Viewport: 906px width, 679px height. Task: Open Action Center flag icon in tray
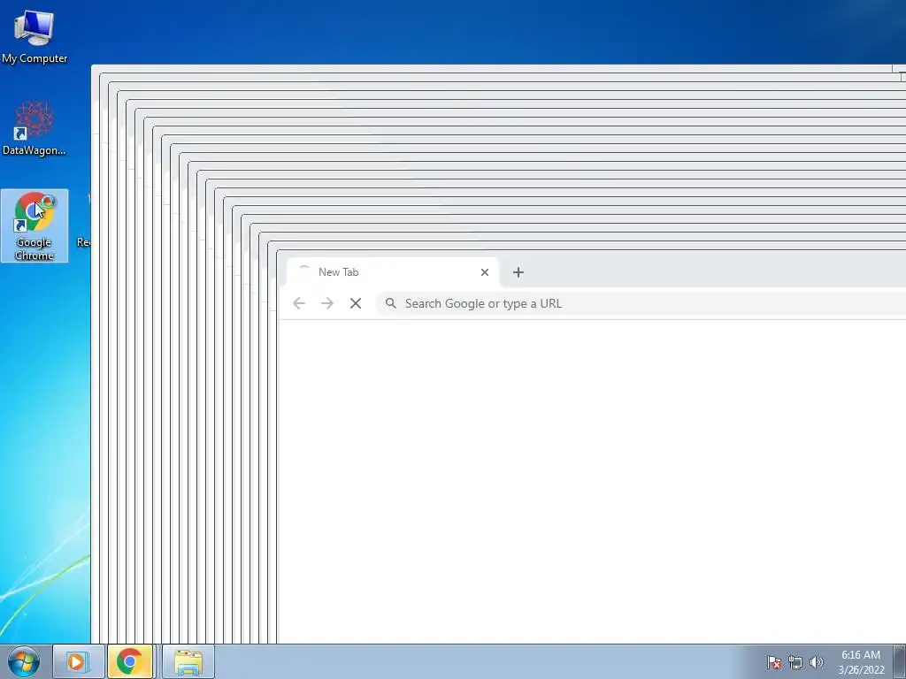coord(774,662)
